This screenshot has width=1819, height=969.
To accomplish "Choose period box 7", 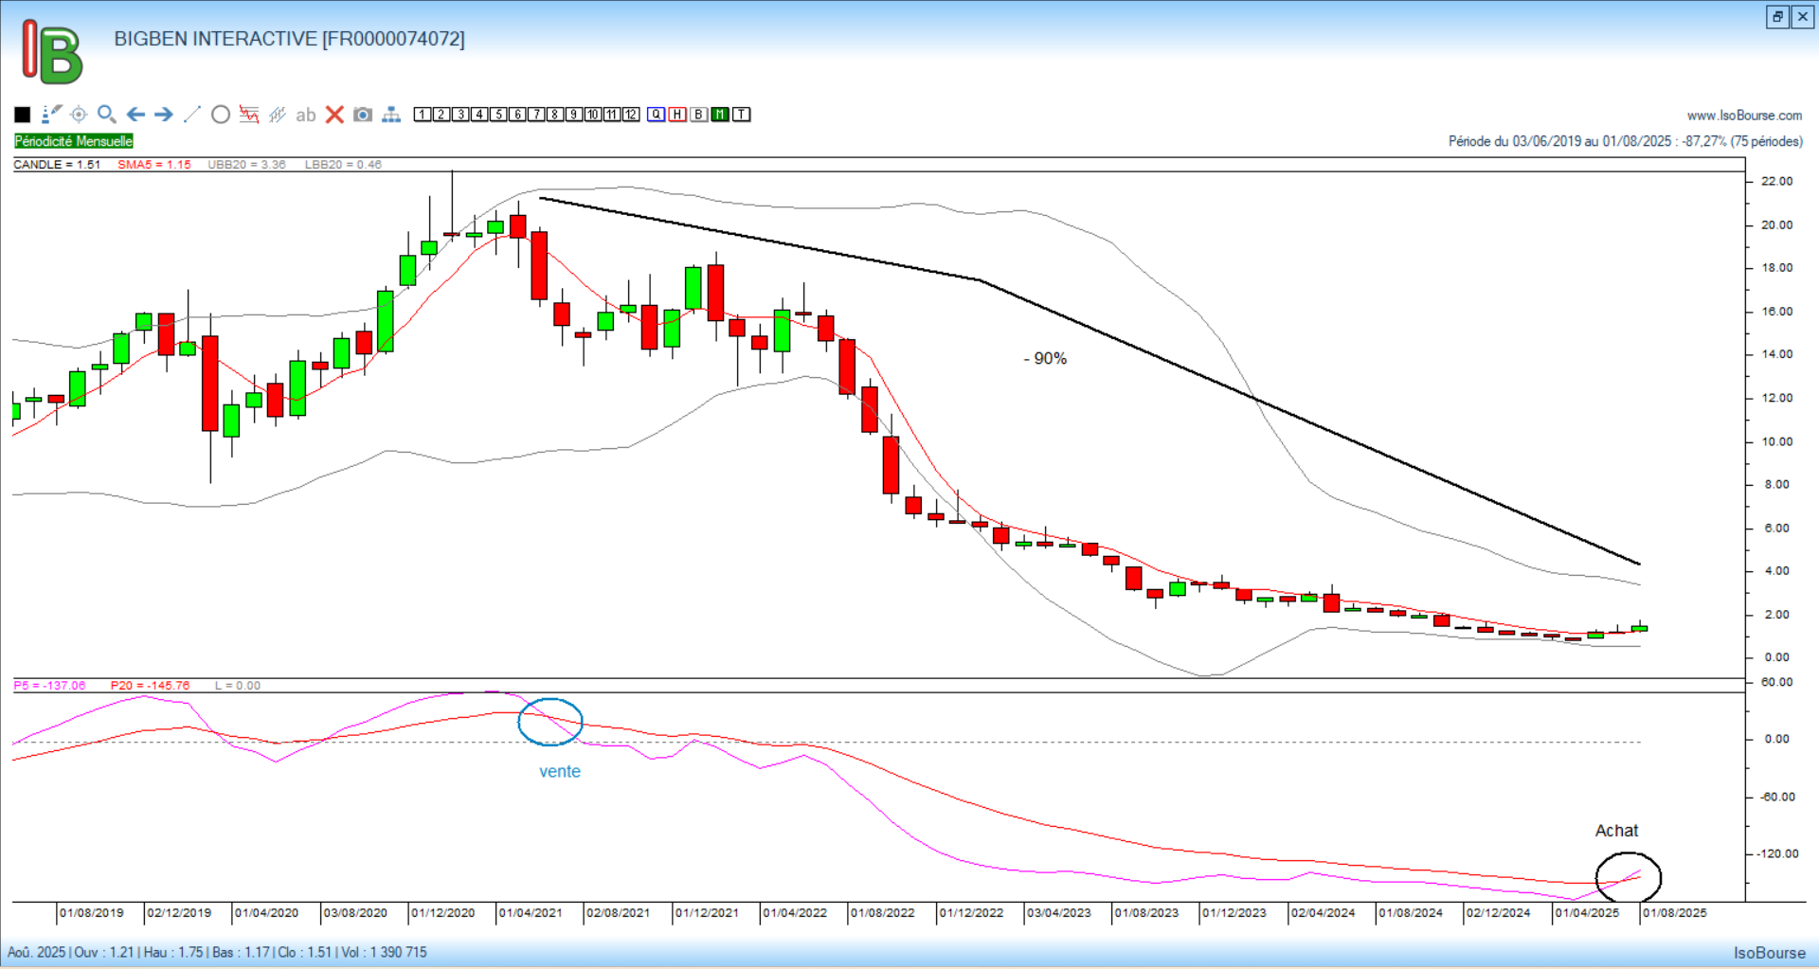I will pos(536,115).
